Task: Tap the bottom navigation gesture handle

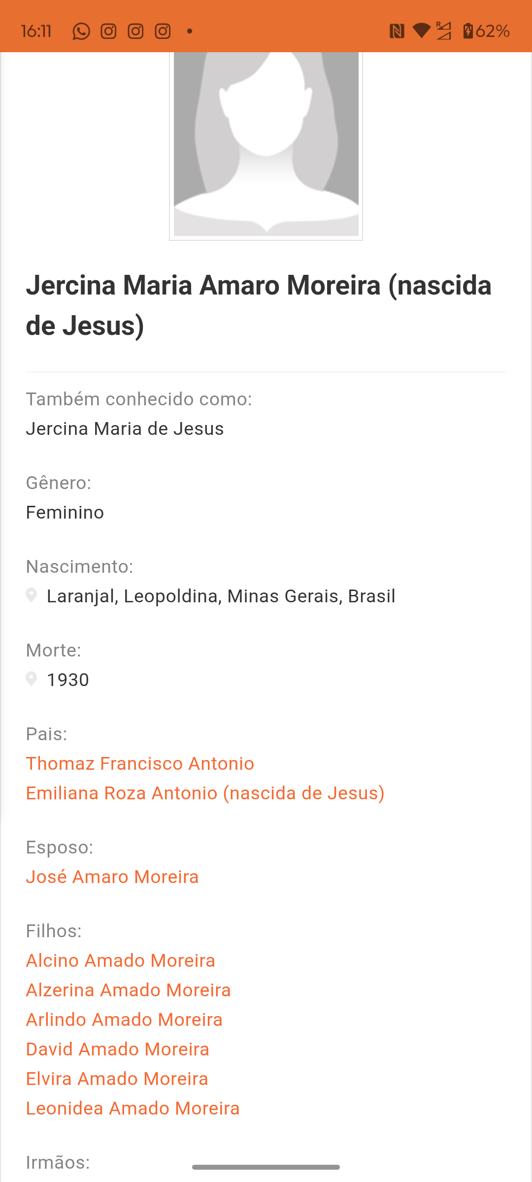Action: (266, 1167)
